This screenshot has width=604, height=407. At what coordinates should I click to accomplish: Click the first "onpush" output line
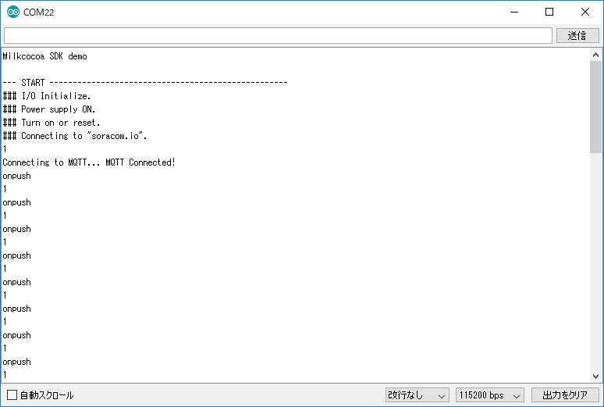(16, 176)
